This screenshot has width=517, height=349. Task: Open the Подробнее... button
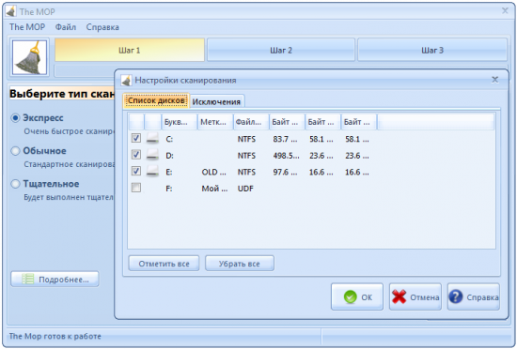[x=55, y=280]
